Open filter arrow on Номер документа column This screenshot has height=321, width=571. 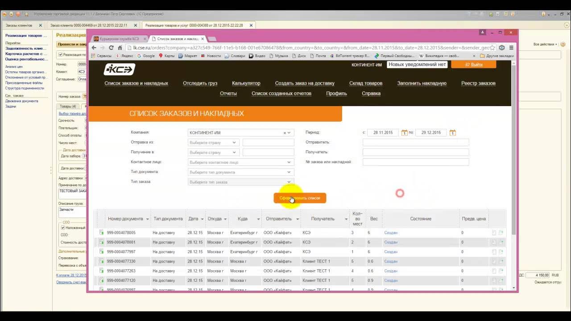[147, 219]
